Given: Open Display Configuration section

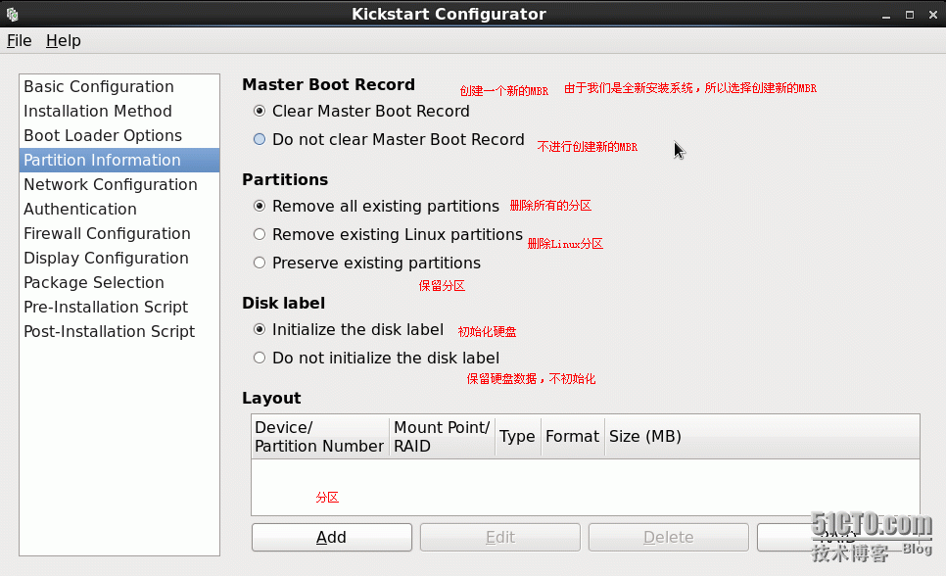Looking at the screenshot, I should [x=119, y=259].
